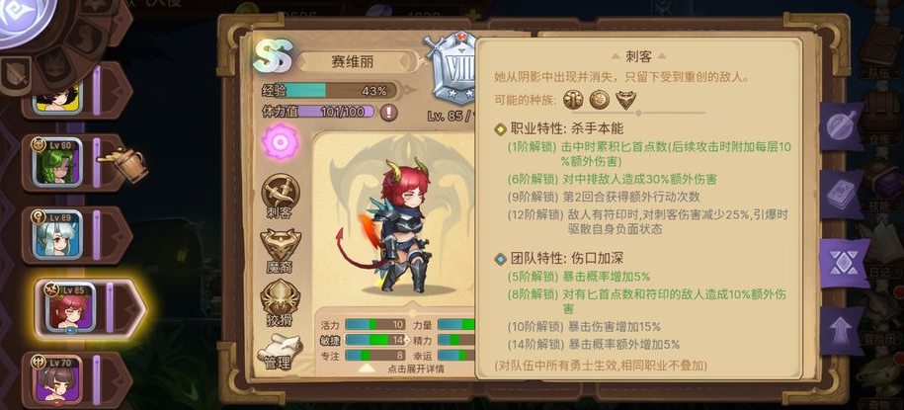This screenshot has height=410, width=904.
Task: Switch to the cards side tab
Action: pos(841,195)
